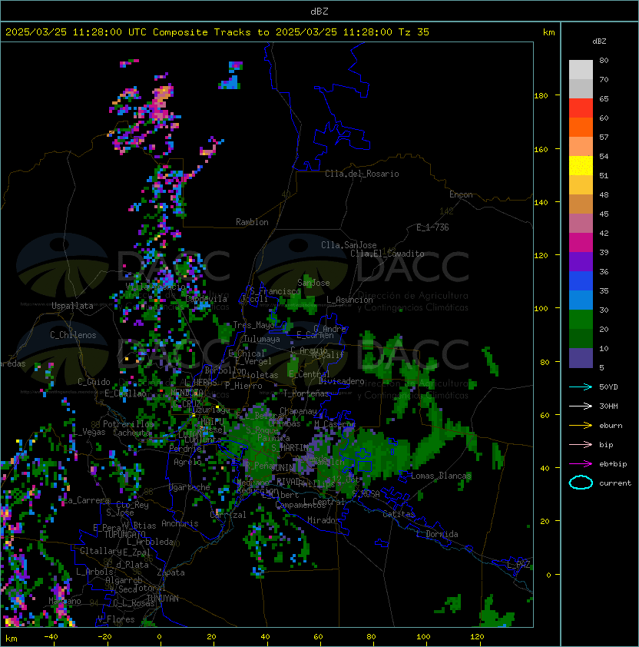Select the magenta 39-42 dBZ legend swatch
The image size is (639, 647).
coord(581,243)
